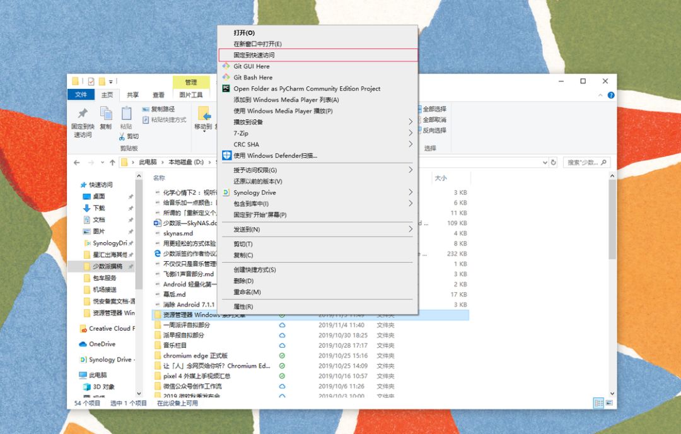Click Git Bash Here menu entry
This screenshot has height=434, width=681.
tap(318, 78)
